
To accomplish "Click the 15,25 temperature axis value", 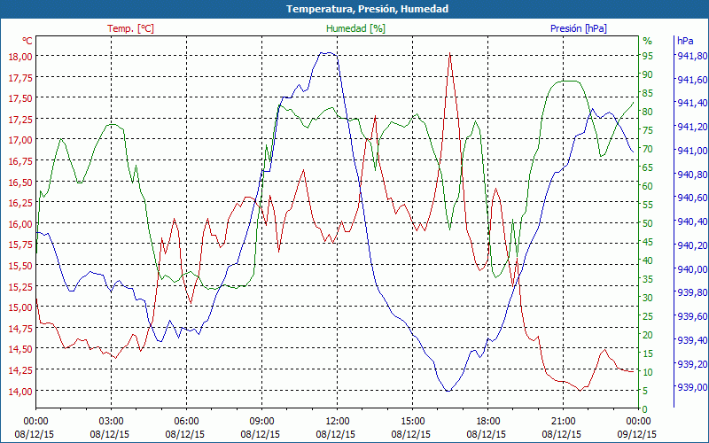I will [x=20, y=286].
